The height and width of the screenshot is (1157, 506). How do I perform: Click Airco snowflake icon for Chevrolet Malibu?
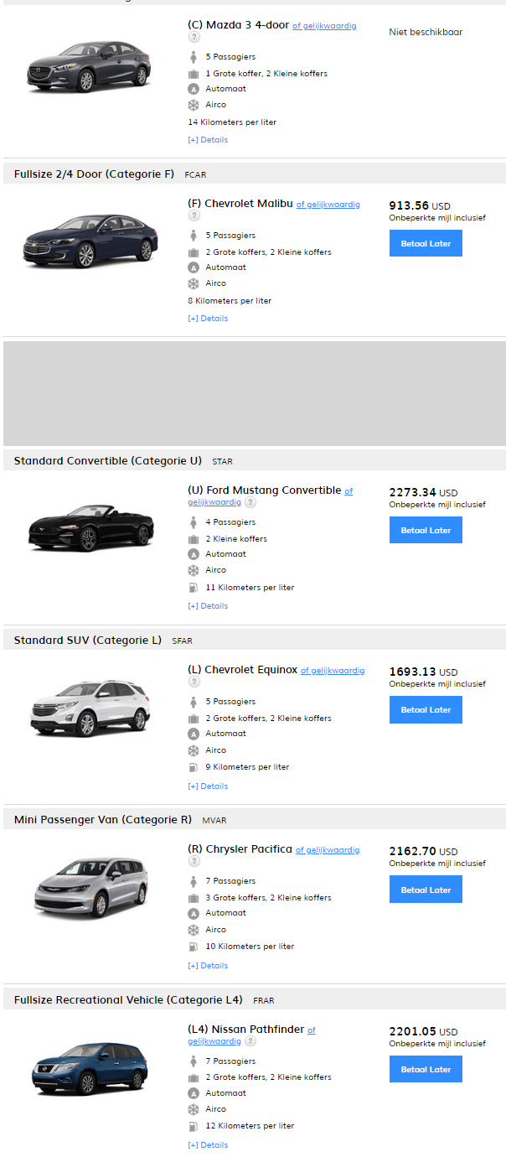194,283
